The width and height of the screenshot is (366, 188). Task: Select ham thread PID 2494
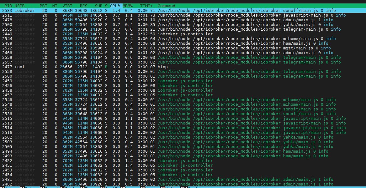click(183, 151)
